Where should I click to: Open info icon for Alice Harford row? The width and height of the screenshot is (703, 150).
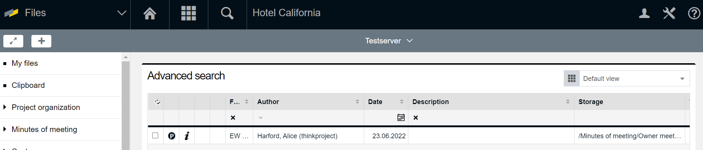[x=187, y=136]
